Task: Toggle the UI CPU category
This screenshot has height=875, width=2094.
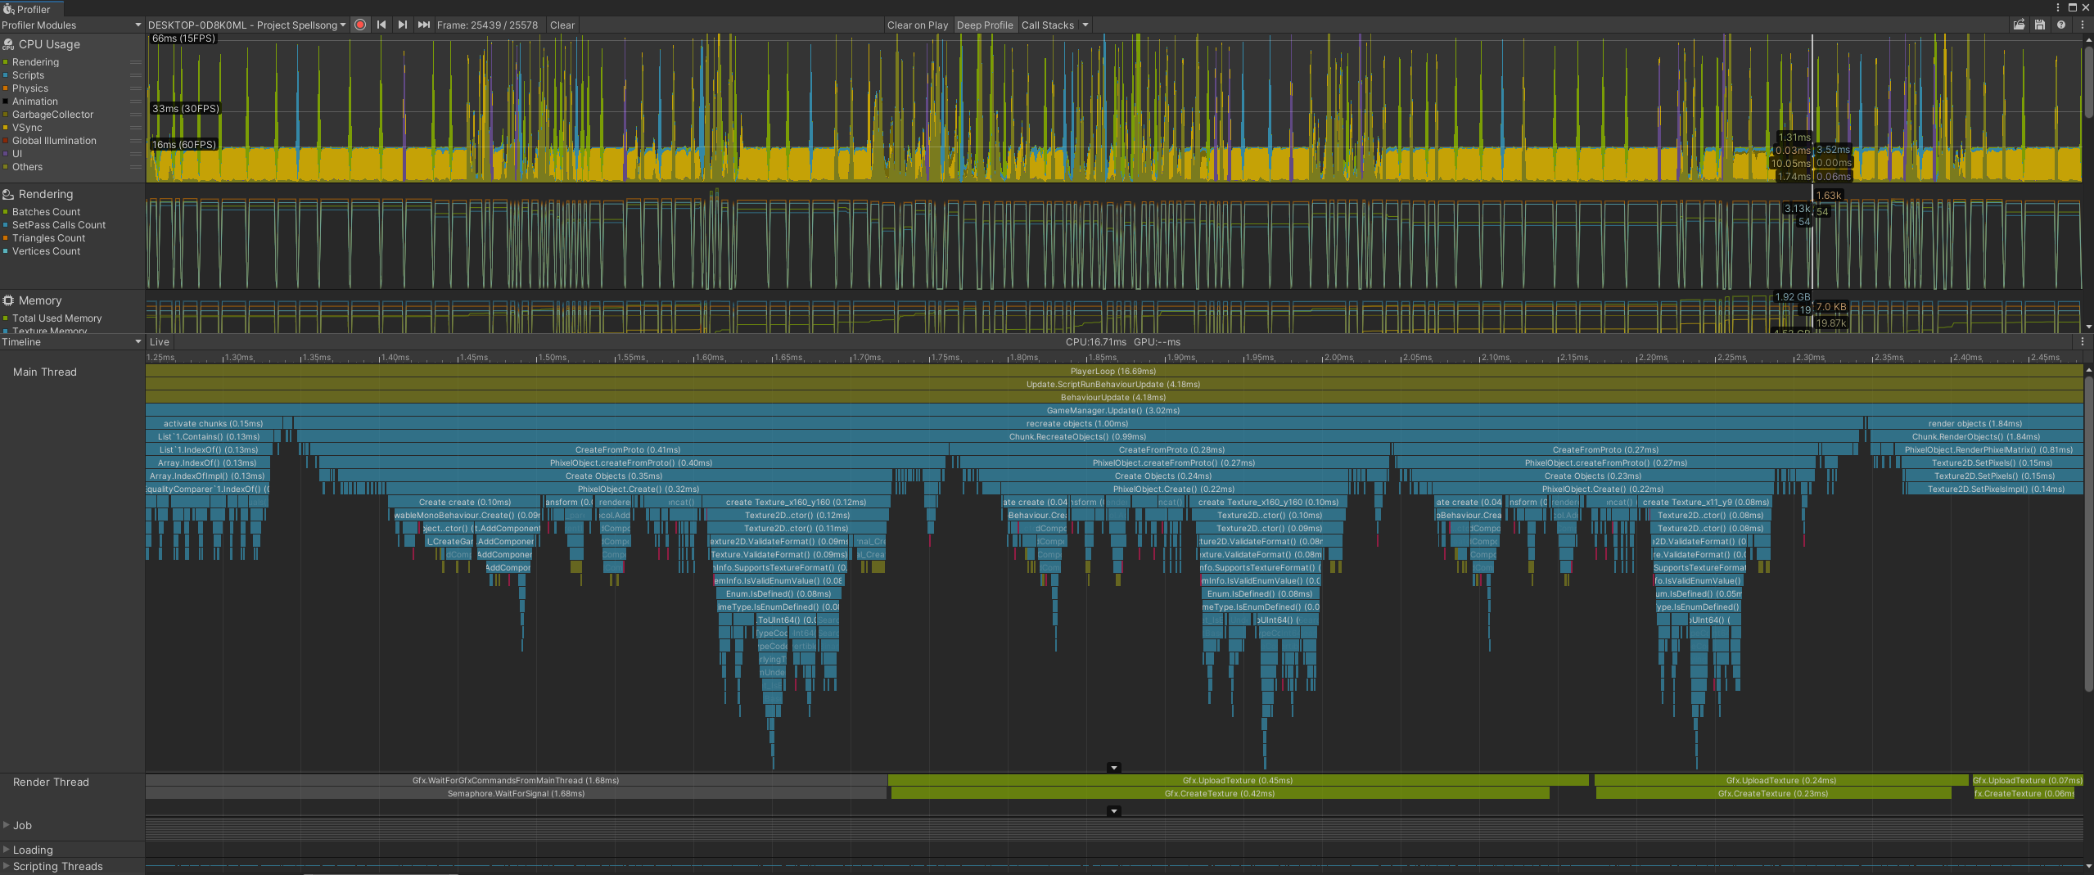Action: pos(6,154)
